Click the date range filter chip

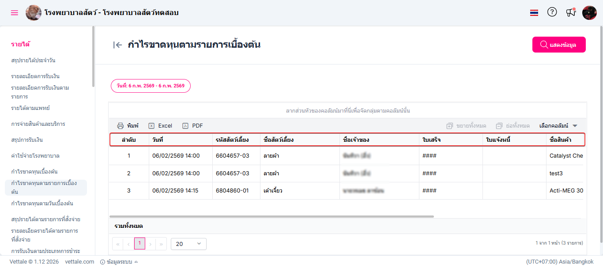[x=151, y=86]
